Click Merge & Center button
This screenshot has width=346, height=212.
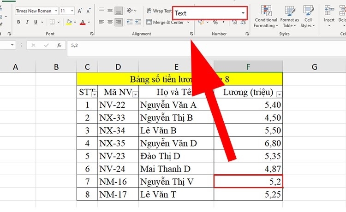(165, 22)
